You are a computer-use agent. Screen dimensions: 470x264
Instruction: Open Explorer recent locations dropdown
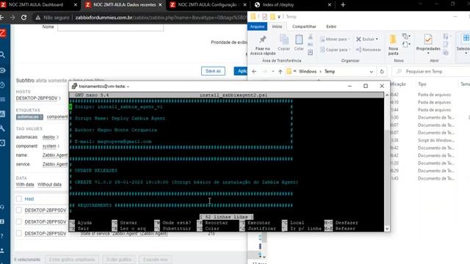[x=272, y=72]
